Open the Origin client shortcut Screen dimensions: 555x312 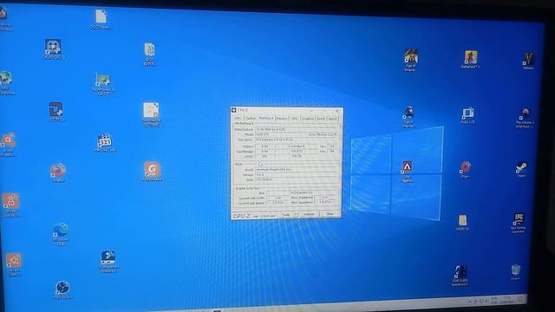pos(465,170)
